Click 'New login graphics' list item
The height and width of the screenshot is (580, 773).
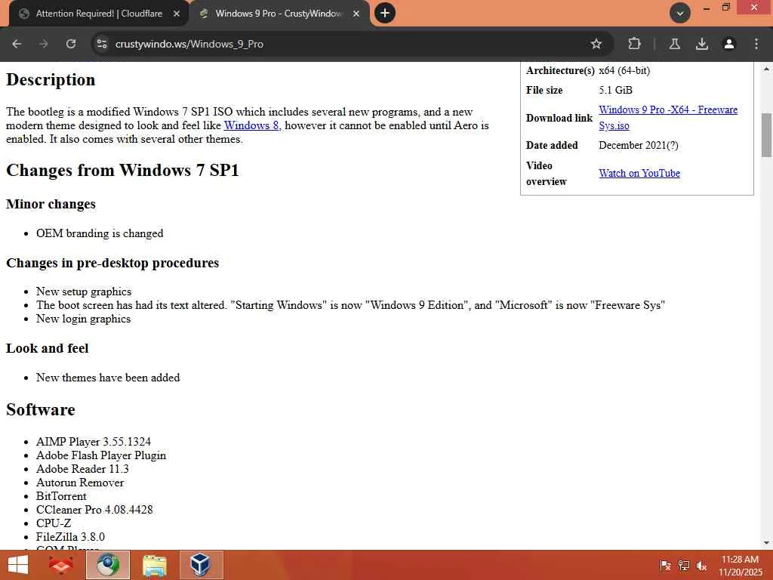[x=83, y=319]
